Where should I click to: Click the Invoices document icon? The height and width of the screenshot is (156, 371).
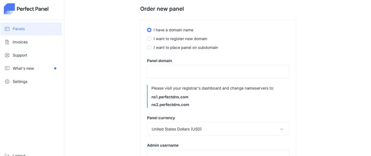(x=7, y=42)
